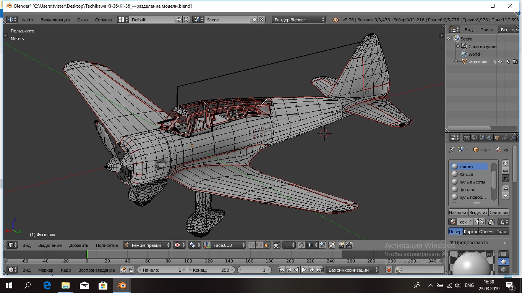
Task: Open the World properties tab globe icon
Action: 490,138
